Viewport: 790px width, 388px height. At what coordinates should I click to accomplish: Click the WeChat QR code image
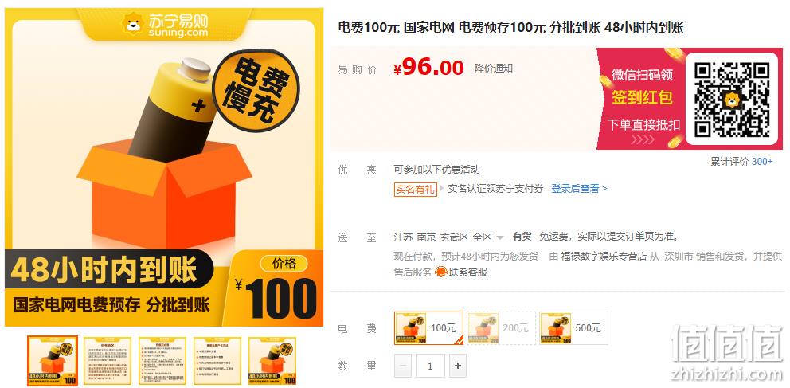point(732,100)
